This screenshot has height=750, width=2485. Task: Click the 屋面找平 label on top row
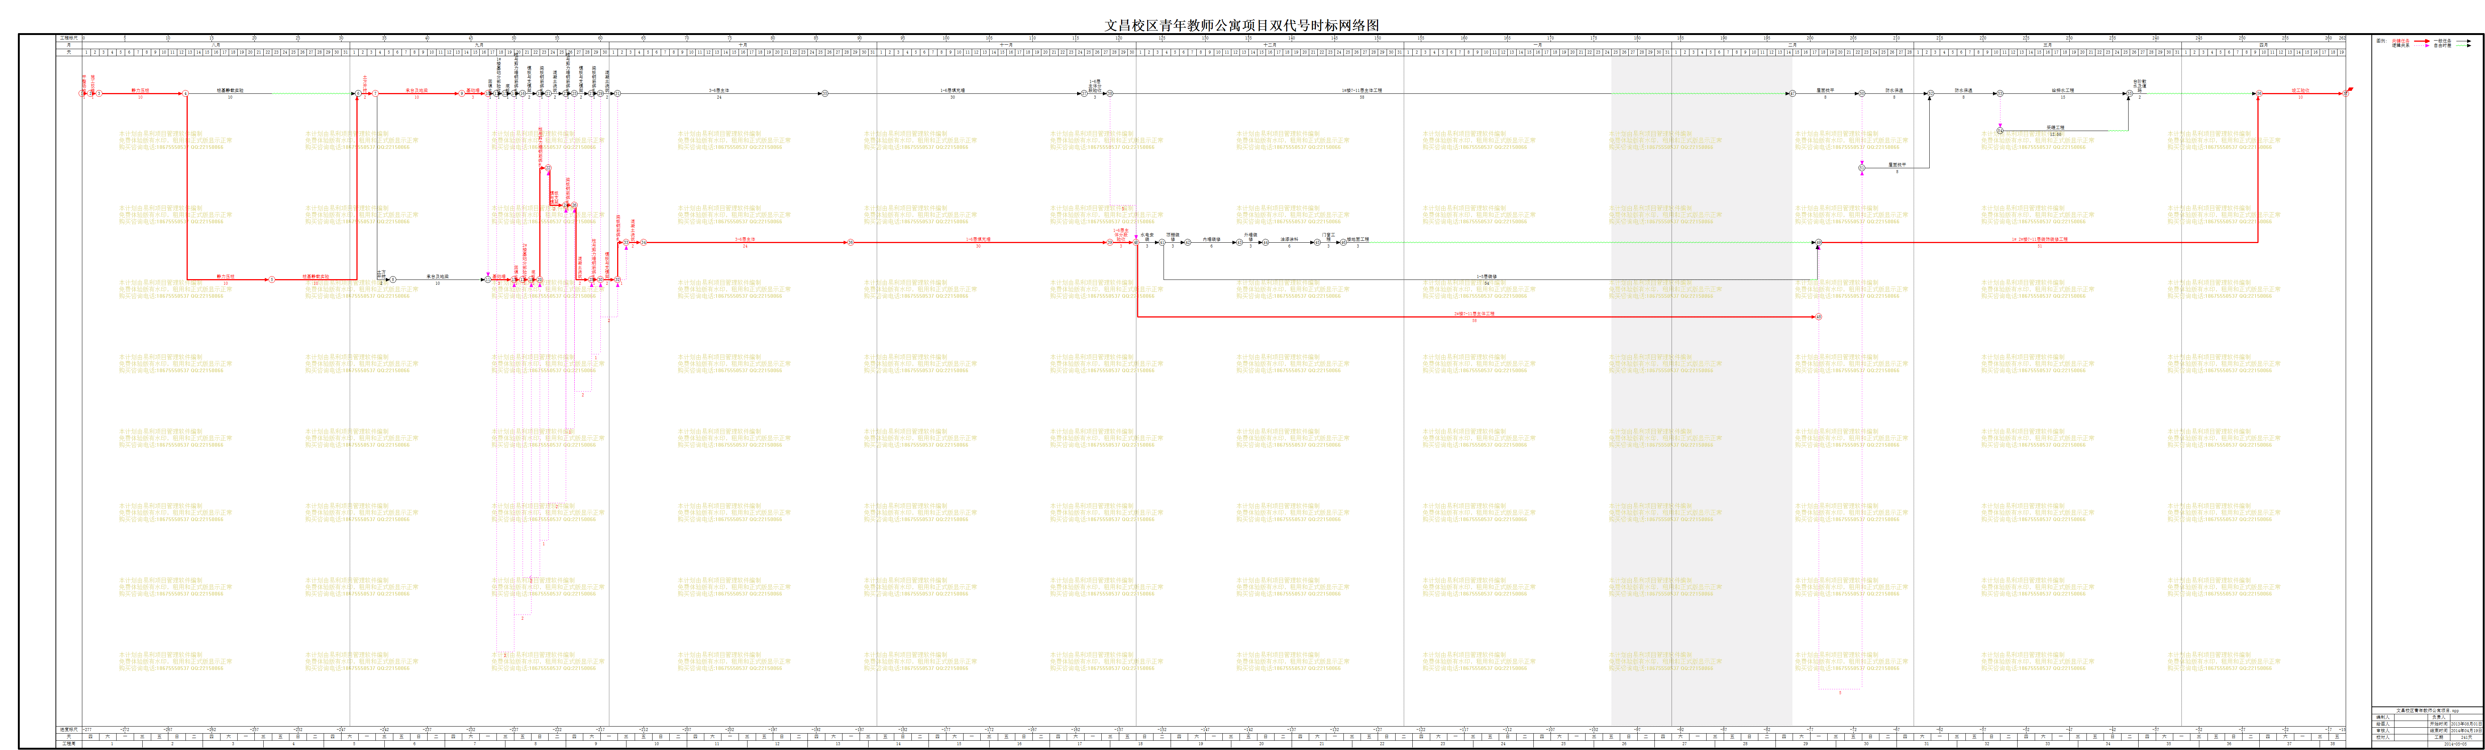1825,90
